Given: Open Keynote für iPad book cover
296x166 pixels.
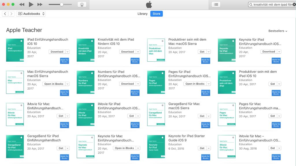Looking at the screenshot, I should pos(227,50).
